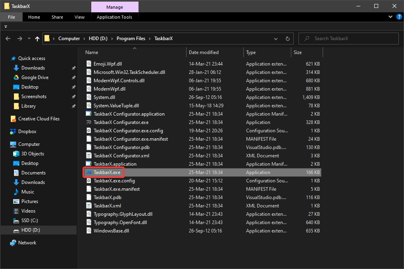Viewport: 404px width, 269px height.
Task: Open the Dropbox folder in sidebar
Action: click(x=27, y=132)
